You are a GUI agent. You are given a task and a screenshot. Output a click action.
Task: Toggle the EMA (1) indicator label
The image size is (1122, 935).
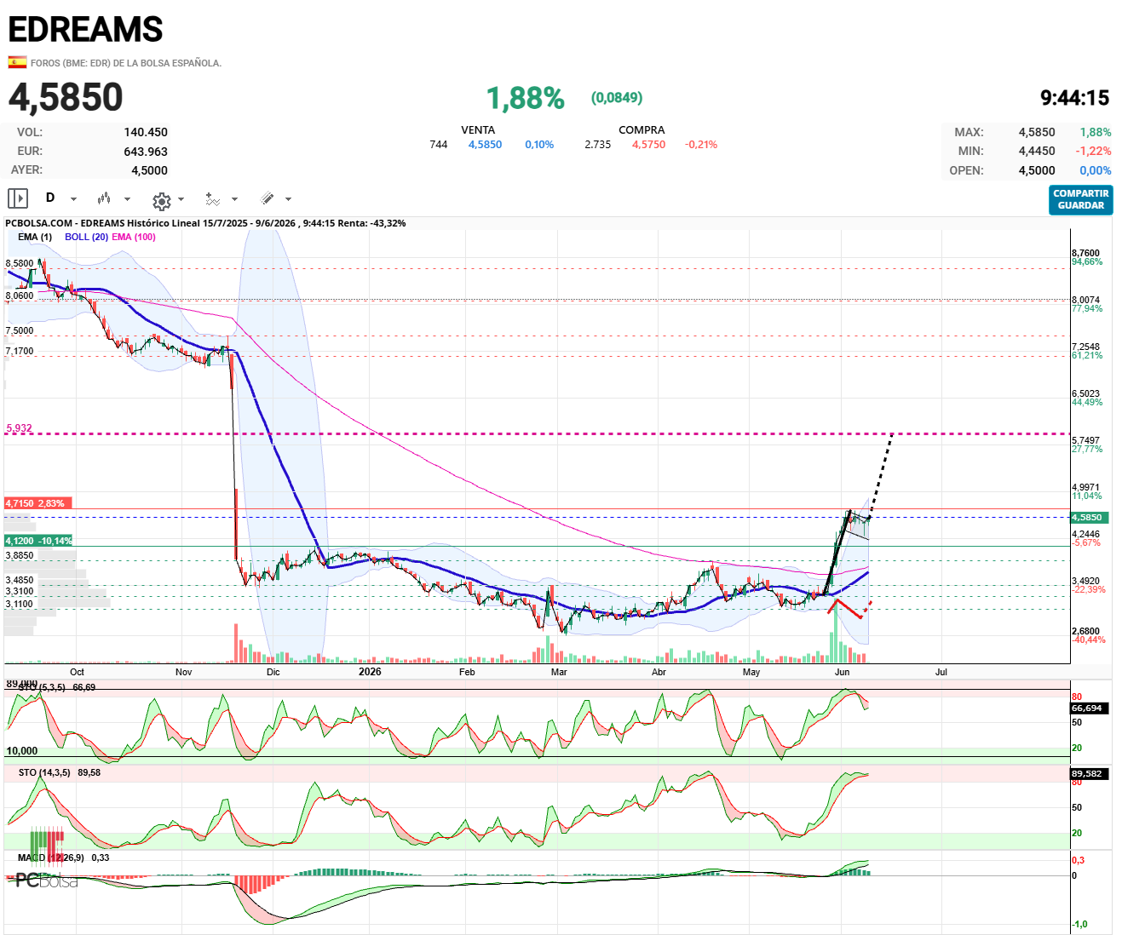pyautogui.click(x=35, y=237)
